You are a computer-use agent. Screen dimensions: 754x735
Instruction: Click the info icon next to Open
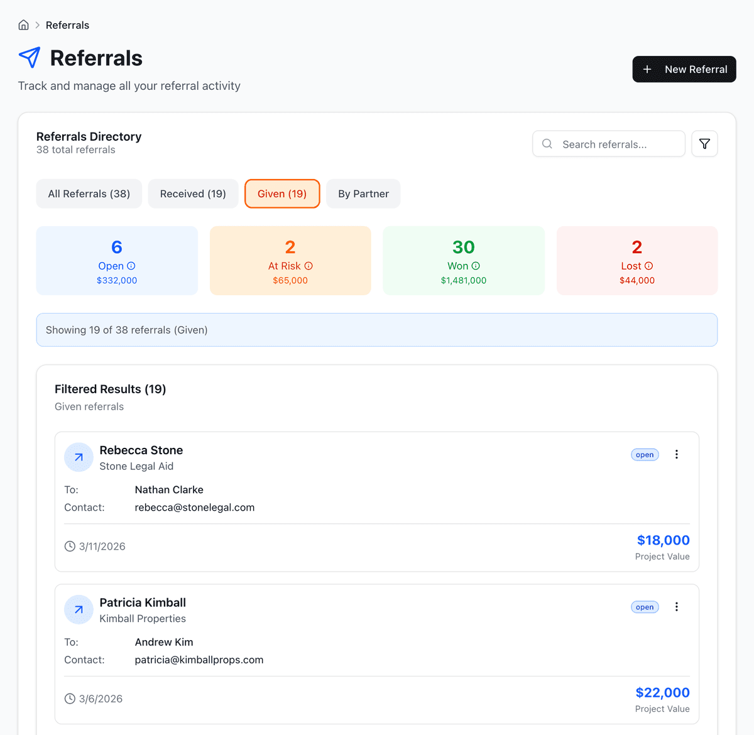pos(131,266)
